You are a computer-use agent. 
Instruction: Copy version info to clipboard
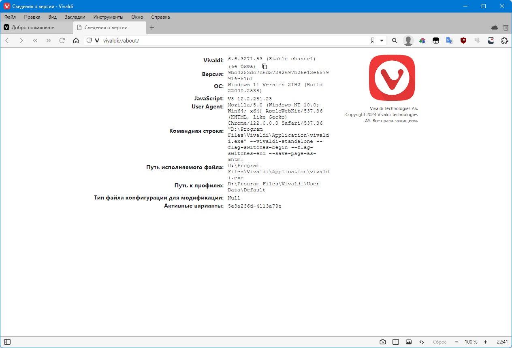(265, 66)
